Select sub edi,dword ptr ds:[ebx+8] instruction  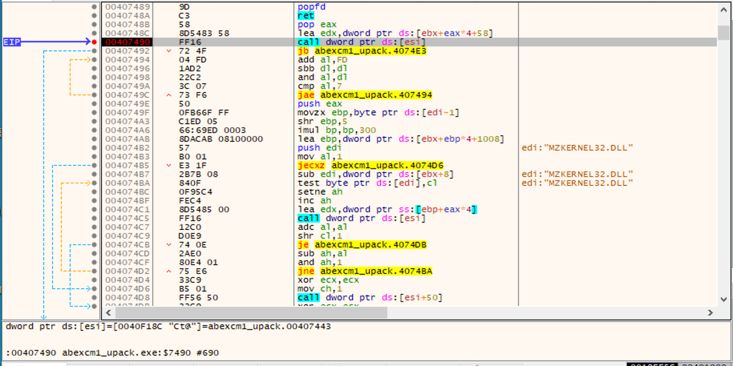375,174
